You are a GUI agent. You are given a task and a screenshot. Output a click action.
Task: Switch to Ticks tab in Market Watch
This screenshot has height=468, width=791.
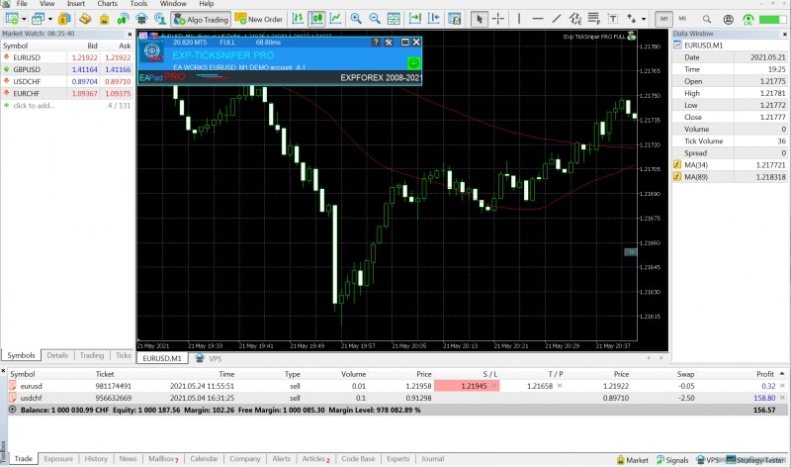click(123, 355)
